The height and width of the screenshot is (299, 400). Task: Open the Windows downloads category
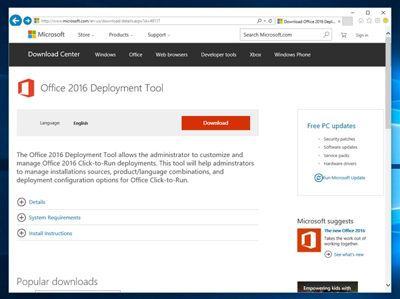click(x=105, y=55)
